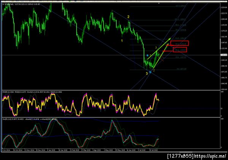Select the 9 Apr 2015 date label
This screenshot has height=160, width=228.
pyautogui.click(x=97, y=150)
